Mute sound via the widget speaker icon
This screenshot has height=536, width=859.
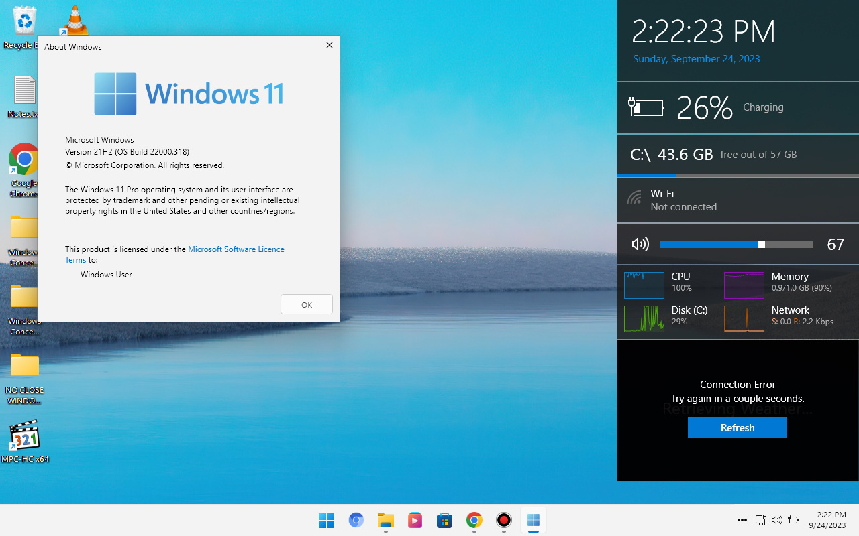(x=640, y=245)
